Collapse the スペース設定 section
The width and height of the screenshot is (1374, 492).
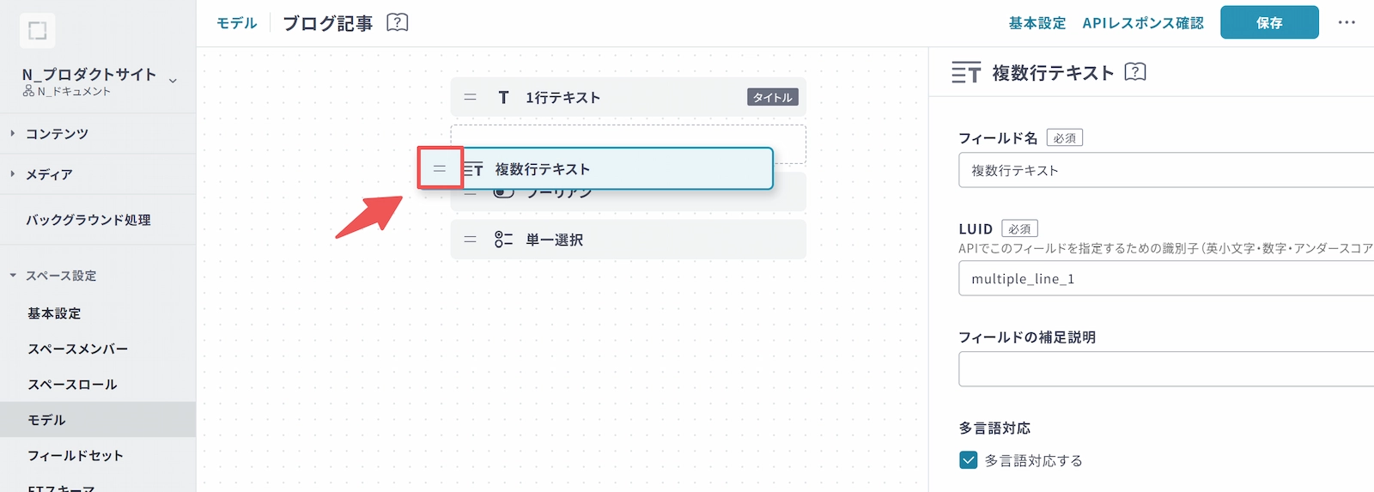(13, 276)
